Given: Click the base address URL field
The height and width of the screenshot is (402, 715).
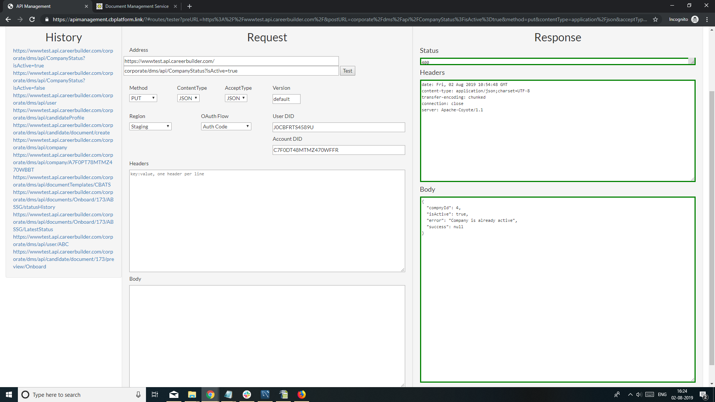Looking at the screenshot, I should [x=231, y=61].
